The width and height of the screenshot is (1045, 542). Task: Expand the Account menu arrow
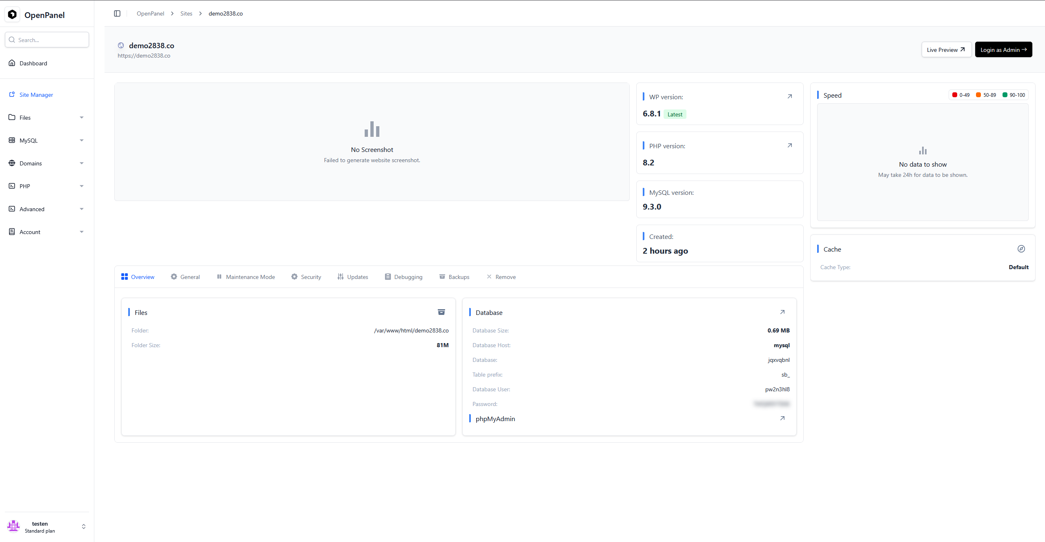[82, 232]
